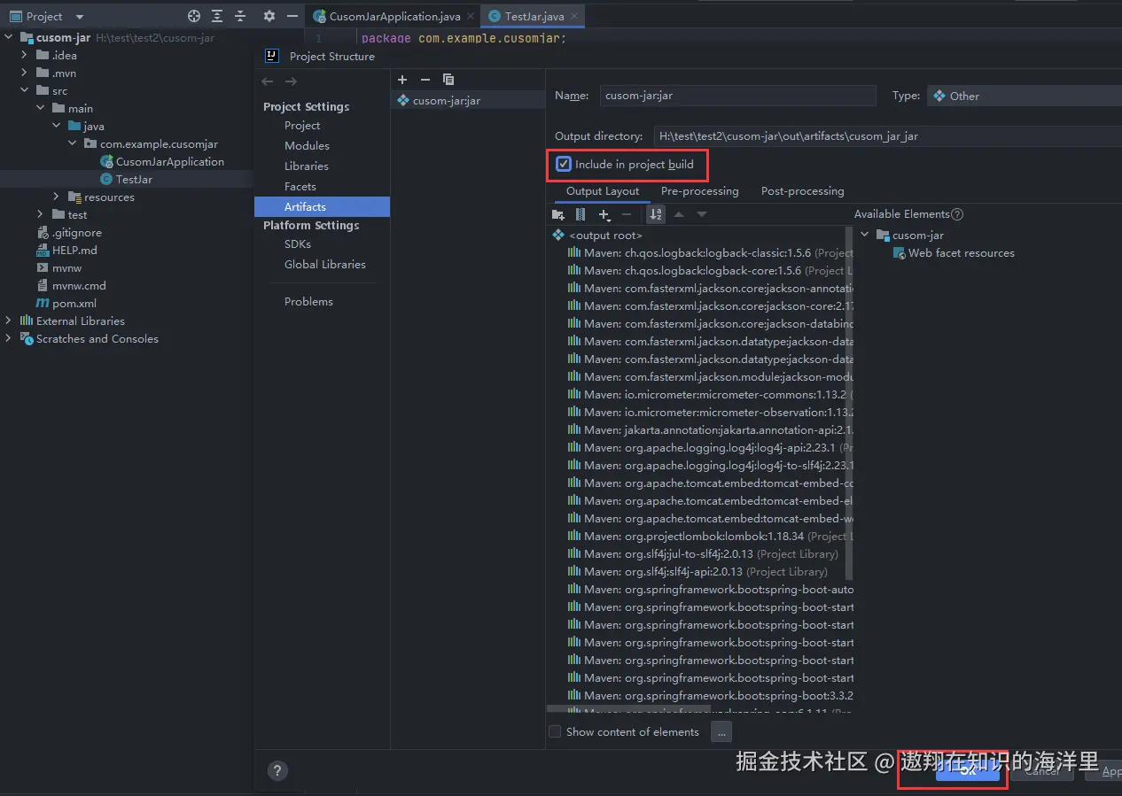Switch to the Pre-processing tab
The height and width of the screenshot is (796, 1122).
pyautogui.click(x=699, y=191)
